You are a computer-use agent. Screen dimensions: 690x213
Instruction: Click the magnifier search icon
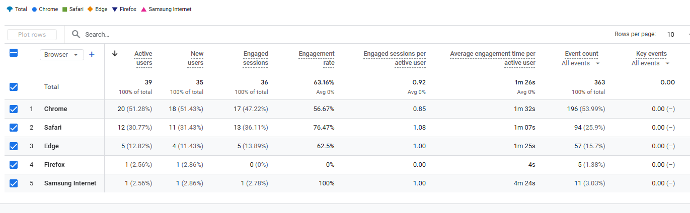click(76, 34)
